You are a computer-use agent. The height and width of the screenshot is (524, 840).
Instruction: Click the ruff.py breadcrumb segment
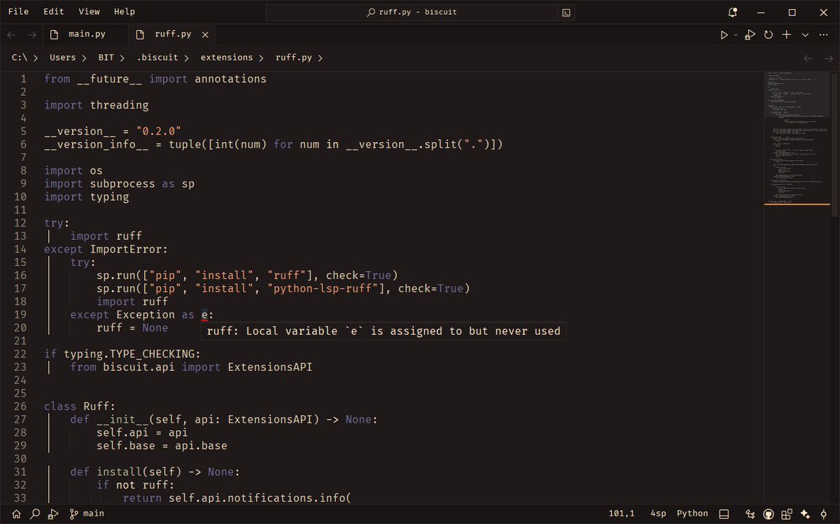click(x=293, y=57)
